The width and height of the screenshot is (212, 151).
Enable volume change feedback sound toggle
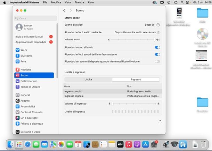(x=157, y=61)
